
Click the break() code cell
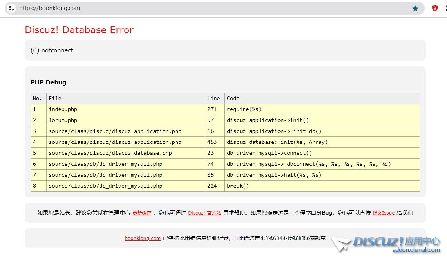click(x=238, y=186)
